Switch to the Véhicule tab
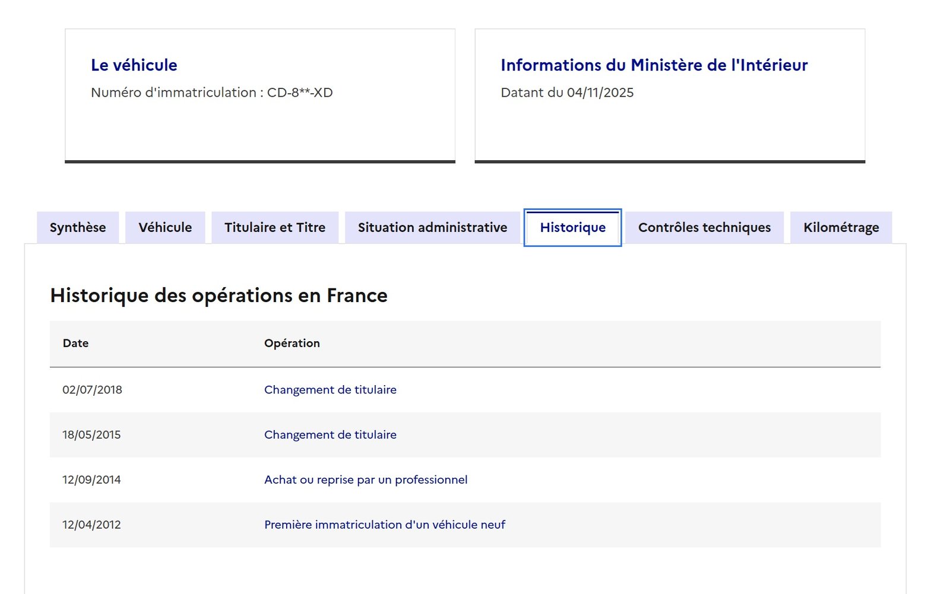The height and width of the screenshot is (594, 950). tap(165, 228)
